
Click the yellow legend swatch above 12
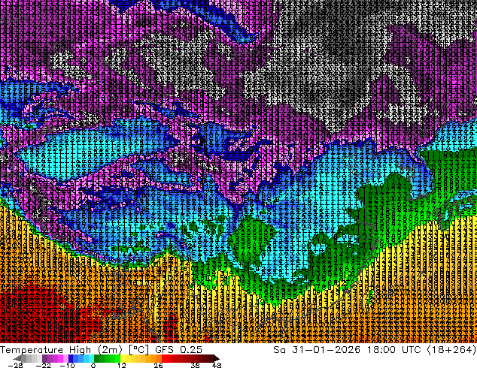click(123, 358)
